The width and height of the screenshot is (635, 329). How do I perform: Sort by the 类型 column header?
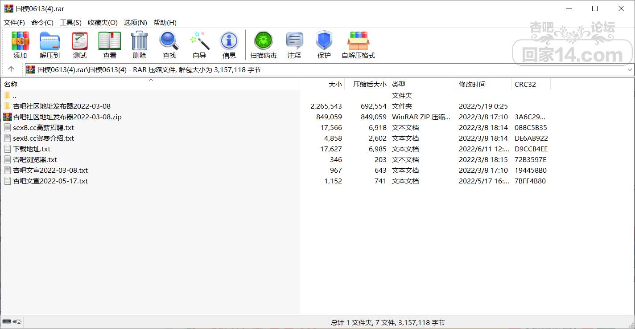[423, 84]
